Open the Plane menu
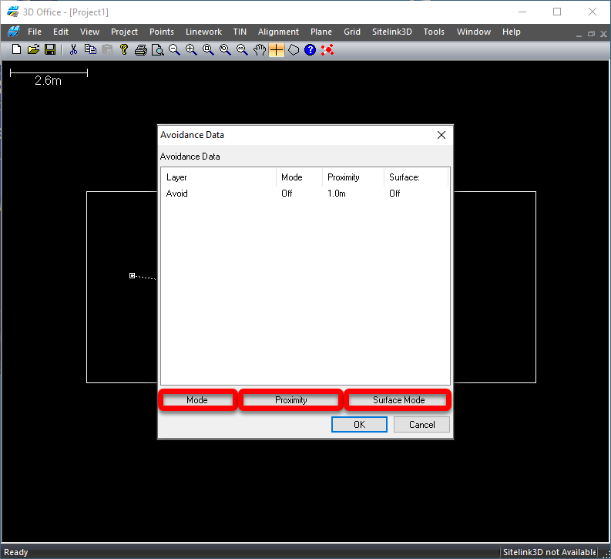This screenshot has width=611, height=559. pos(321,32)
